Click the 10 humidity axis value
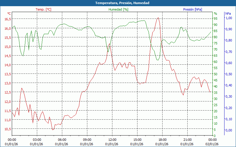236x147 pixels. pos(216,123)
